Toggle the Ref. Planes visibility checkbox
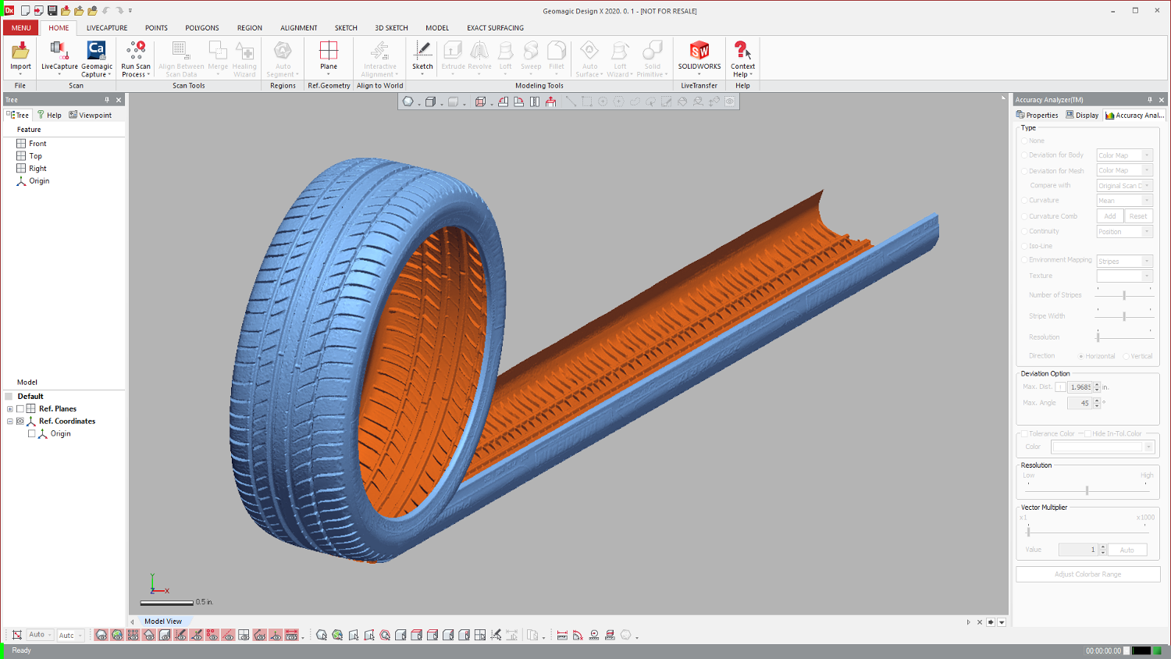The width and height of the screenshot is (1171, 659). 20,408
